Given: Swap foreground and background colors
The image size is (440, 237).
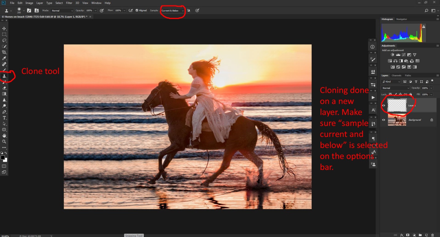Looking at the screenshot, I should click(x=6, y=153).
